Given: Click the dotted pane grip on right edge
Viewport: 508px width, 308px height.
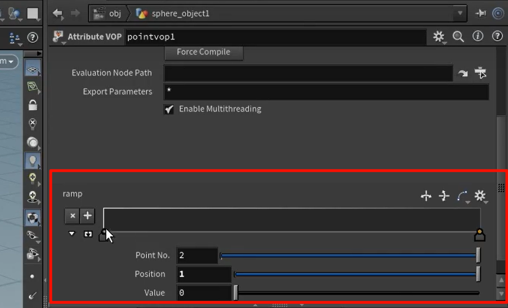Looking at the screenshot, I should pos(501,188).
